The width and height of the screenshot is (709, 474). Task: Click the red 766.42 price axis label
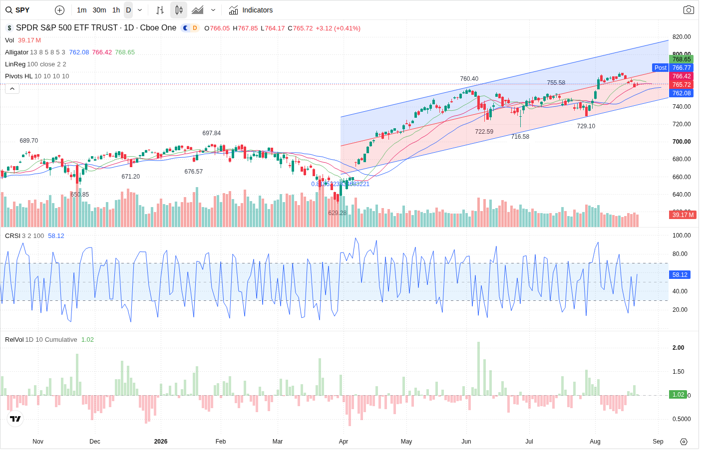[681, 76]
